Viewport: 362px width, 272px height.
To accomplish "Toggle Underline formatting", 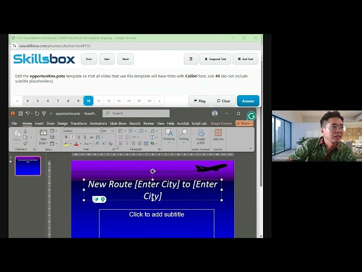I will (x=79, y=137).
